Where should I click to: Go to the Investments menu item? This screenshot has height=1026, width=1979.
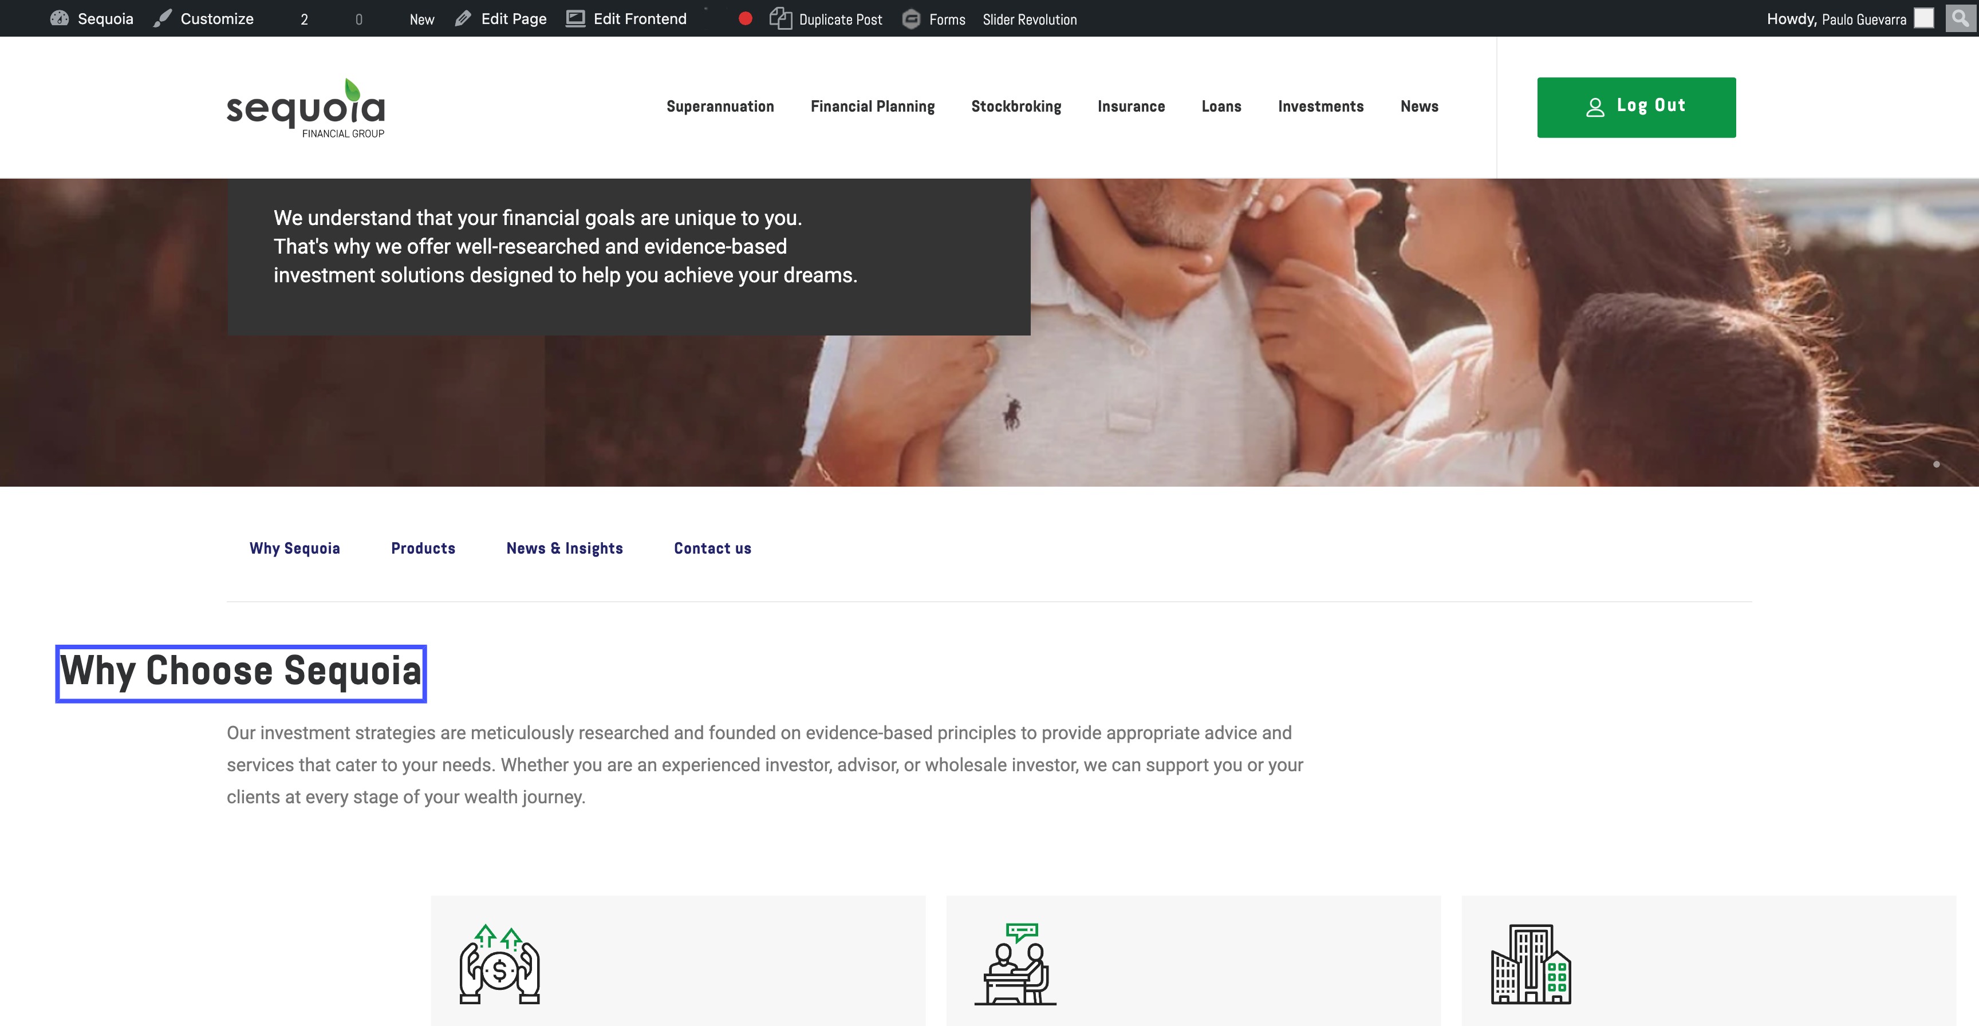[1320, 106]
